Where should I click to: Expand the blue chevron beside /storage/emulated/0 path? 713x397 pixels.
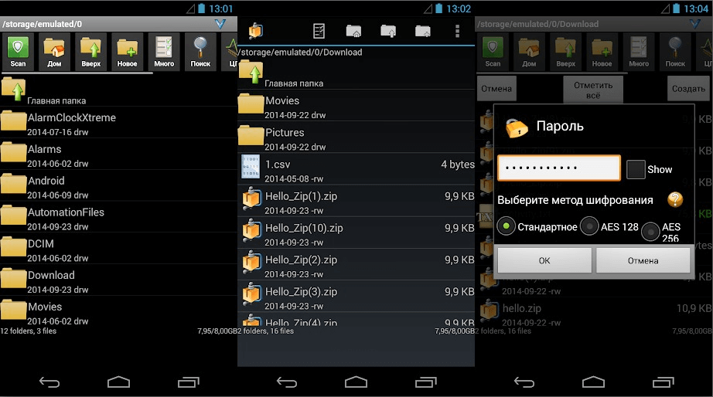[221, 24]
